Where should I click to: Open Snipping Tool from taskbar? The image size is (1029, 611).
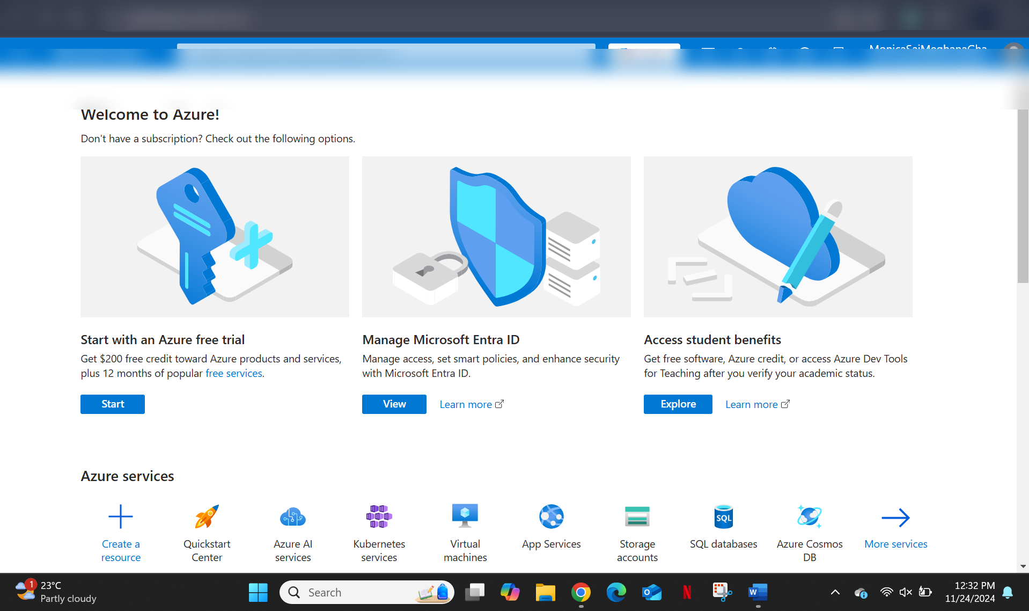coord(722,592)
